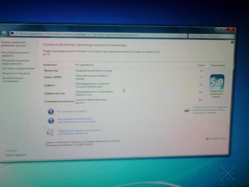Image resolution: width=249 pixels, height=187 pixels.
Task: Close the window with the red X button
Action: point(231,29)
